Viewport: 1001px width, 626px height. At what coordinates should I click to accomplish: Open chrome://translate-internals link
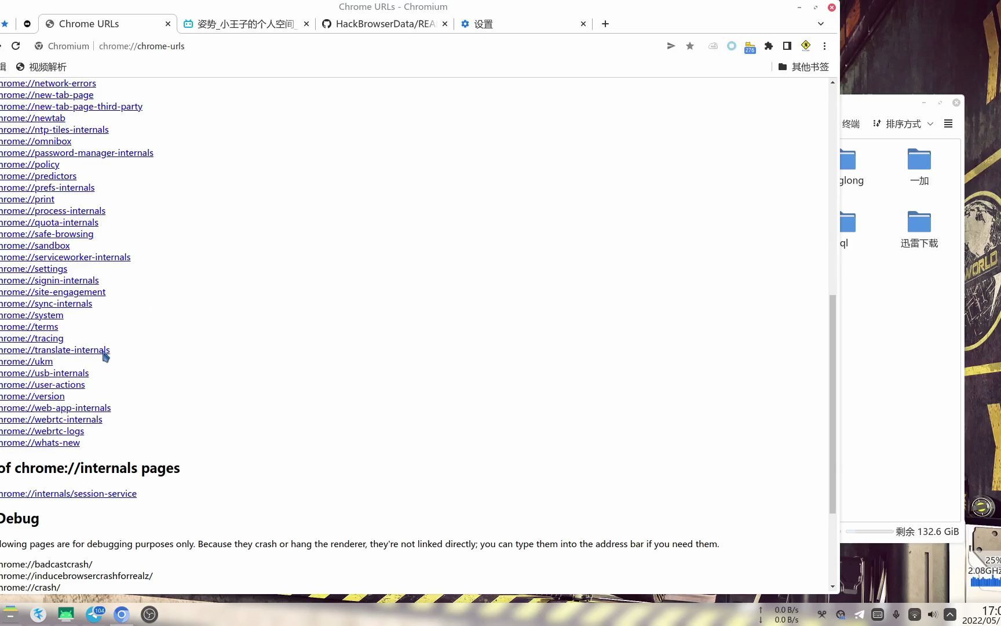pyautogui.click(x=55, y=350)
